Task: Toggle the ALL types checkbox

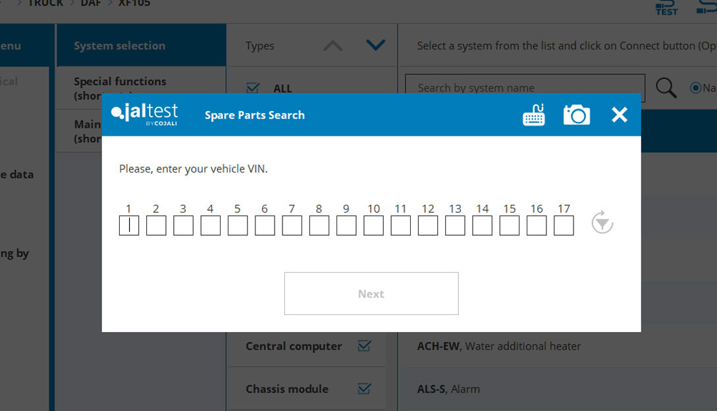Action: point(252,88)
